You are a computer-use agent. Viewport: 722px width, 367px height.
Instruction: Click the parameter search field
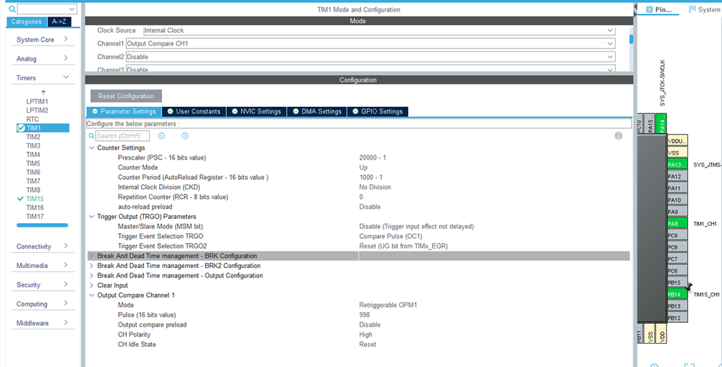(x=122, y=136)
